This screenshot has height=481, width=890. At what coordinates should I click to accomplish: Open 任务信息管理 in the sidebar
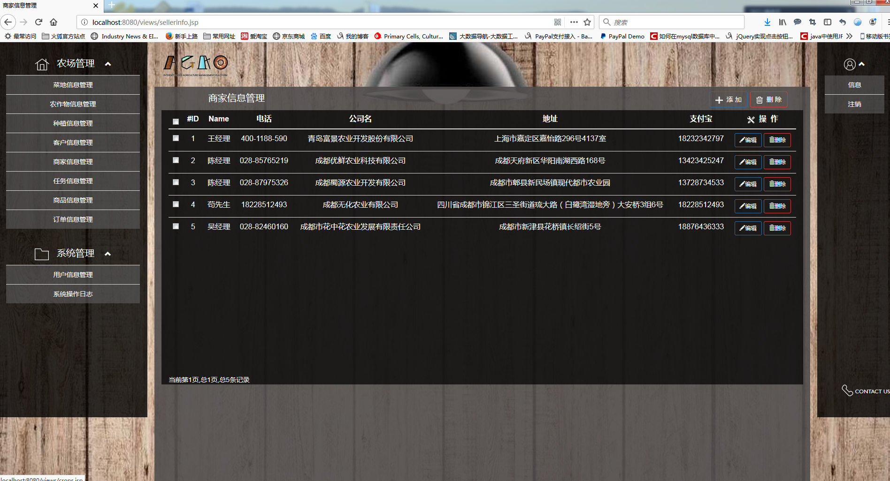73,181
